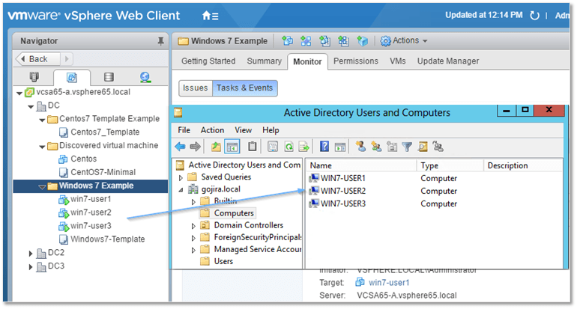577x309 pixels.
Task: Find objects in Active Directory Domain Services
Action: (423, 147)
